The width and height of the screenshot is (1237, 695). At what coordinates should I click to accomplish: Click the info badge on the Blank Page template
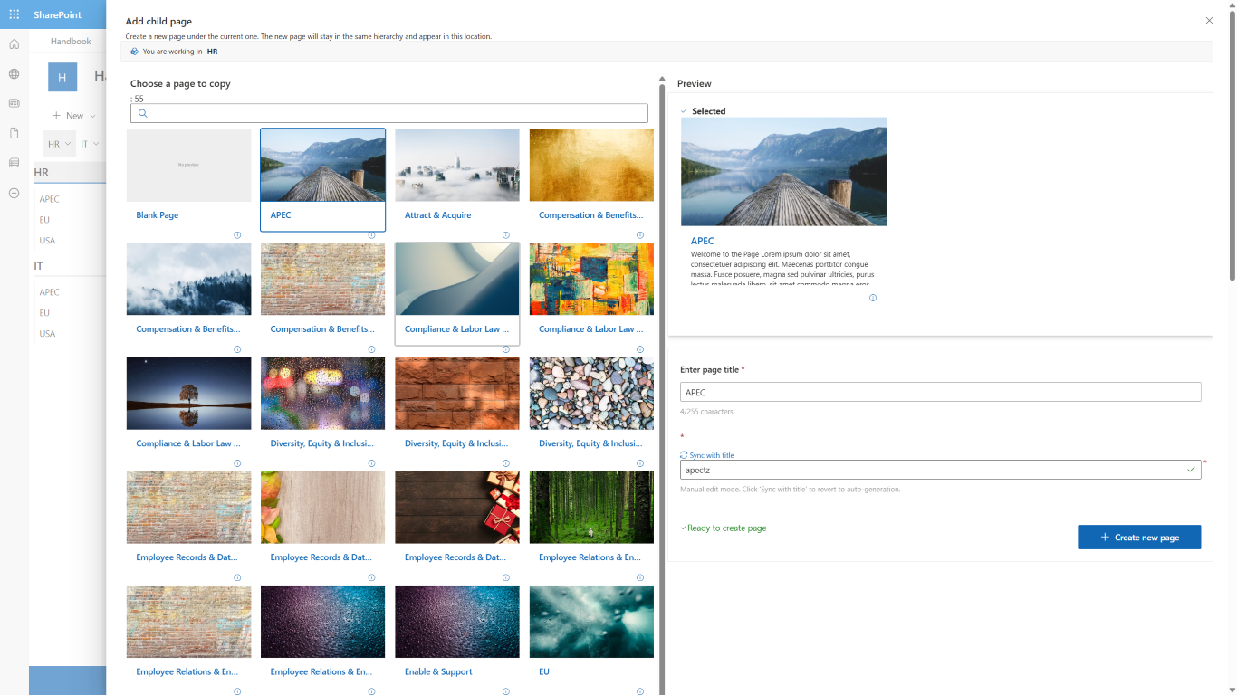(237, 234)
